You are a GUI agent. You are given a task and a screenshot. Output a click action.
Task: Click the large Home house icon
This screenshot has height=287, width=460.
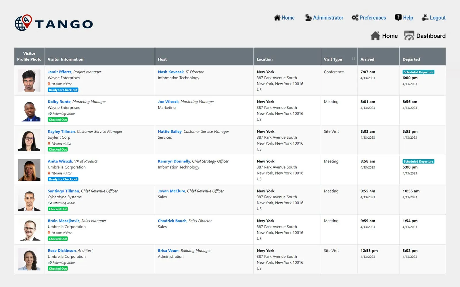coord(375,36)
